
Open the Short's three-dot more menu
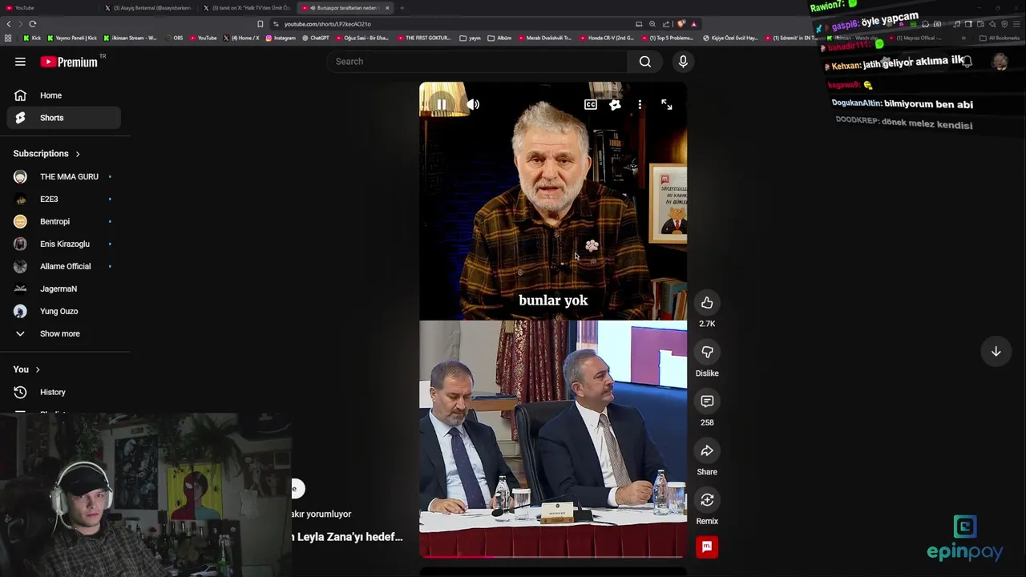tap(640, 104)
